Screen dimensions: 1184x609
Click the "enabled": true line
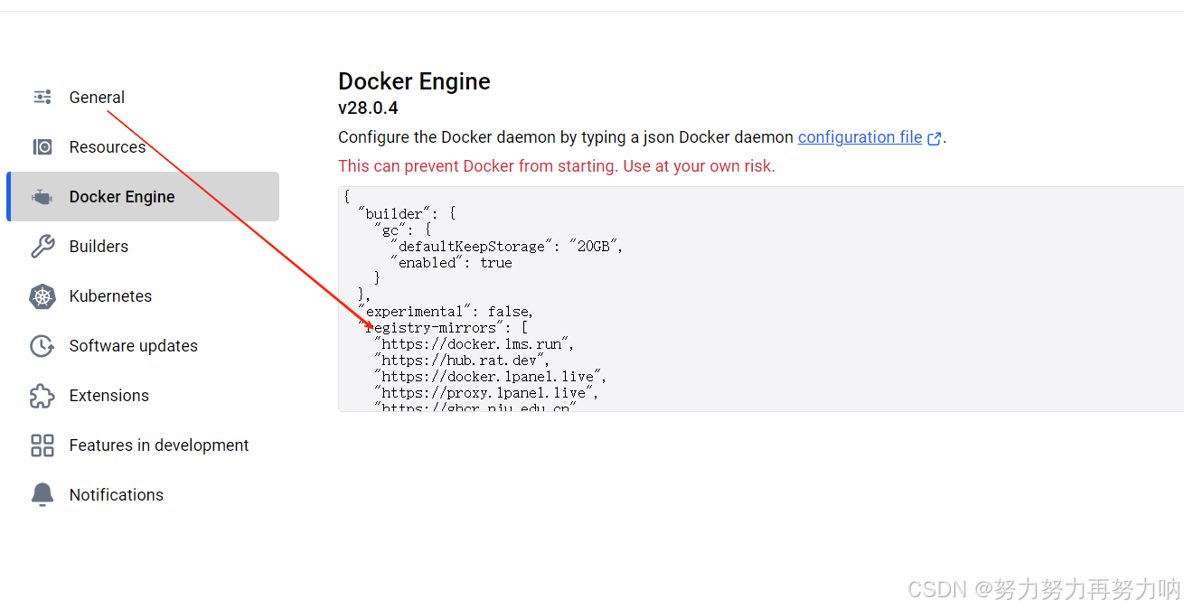[x=451, y=263]
